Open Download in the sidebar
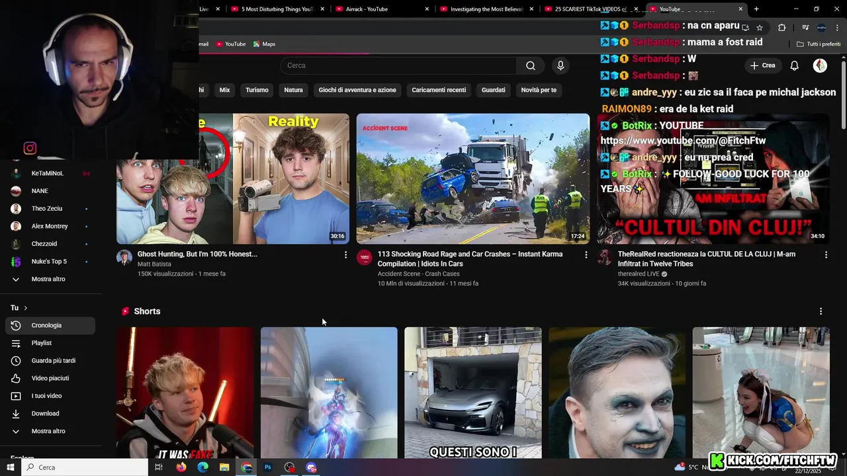 [50, 413]
